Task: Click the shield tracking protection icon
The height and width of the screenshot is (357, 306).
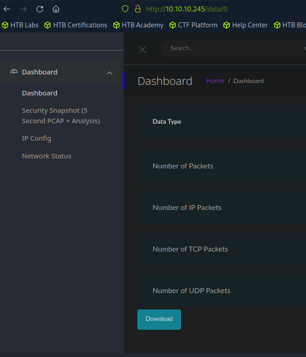Action: 125,9
